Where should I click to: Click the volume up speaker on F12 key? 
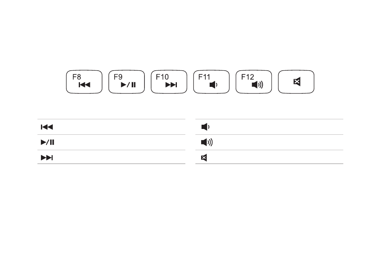click(257, 85)
